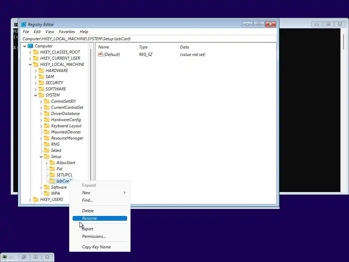Click the (Default) string value icon

100,54
